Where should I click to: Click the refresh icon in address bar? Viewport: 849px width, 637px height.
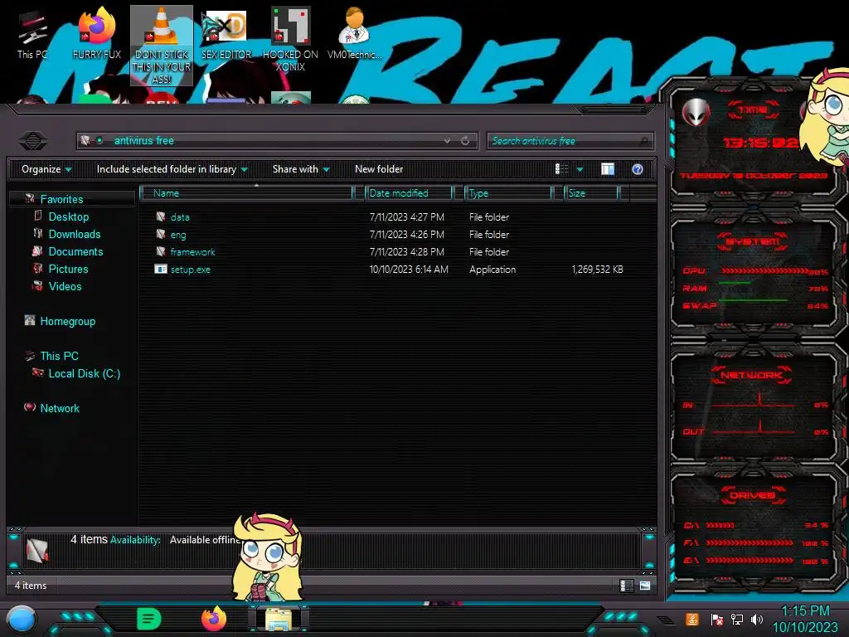465,141
